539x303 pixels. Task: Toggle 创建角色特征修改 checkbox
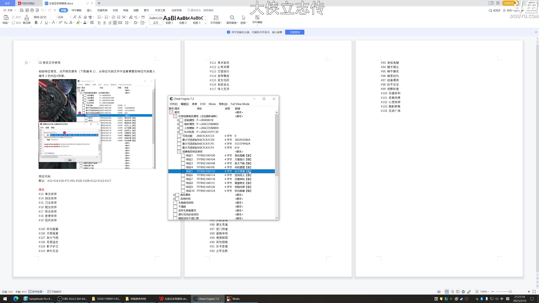(x=179, y=151)
